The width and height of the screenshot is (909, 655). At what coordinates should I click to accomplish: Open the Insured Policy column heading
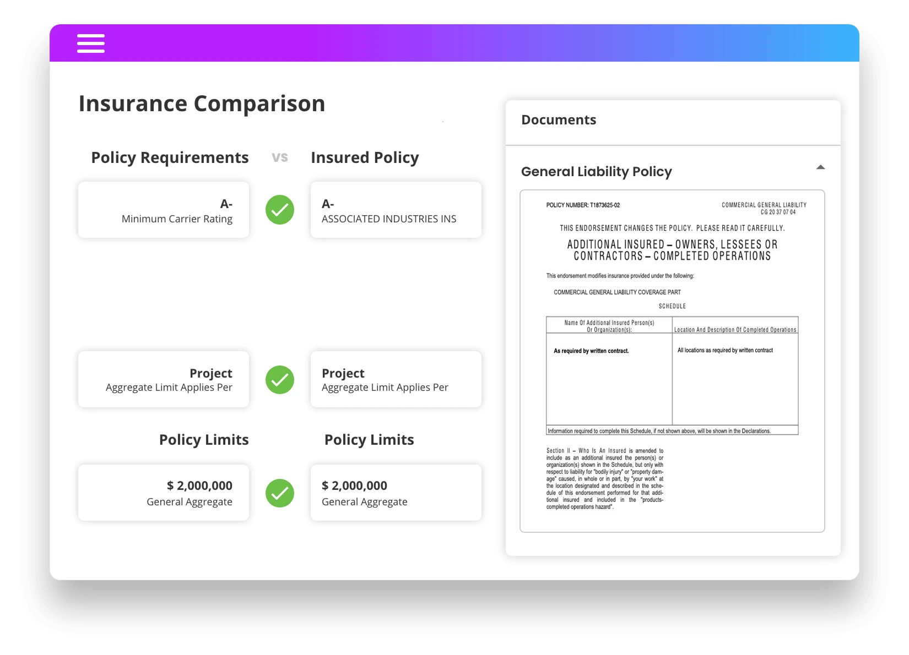pos(365,158)
